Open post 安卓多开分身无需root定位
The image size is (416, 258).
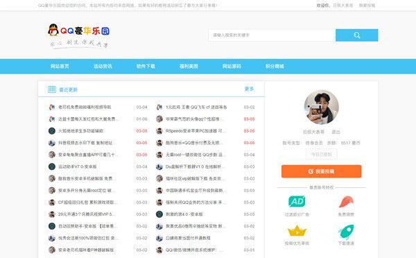pyautogui.click(x=87, y=190)
